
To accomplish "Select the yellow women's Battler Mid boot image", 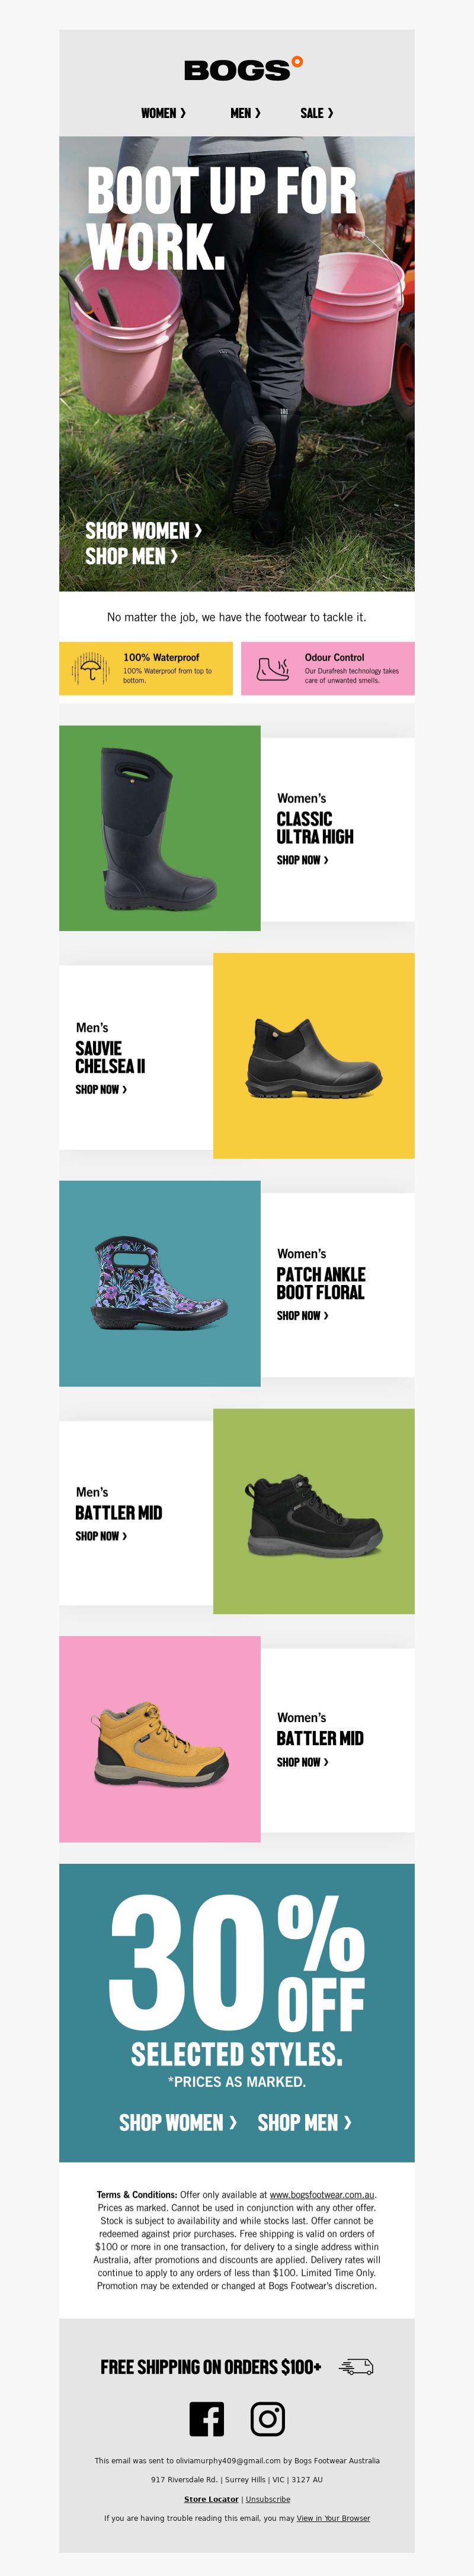I will pyautogui.click(x=160, y=1739).
